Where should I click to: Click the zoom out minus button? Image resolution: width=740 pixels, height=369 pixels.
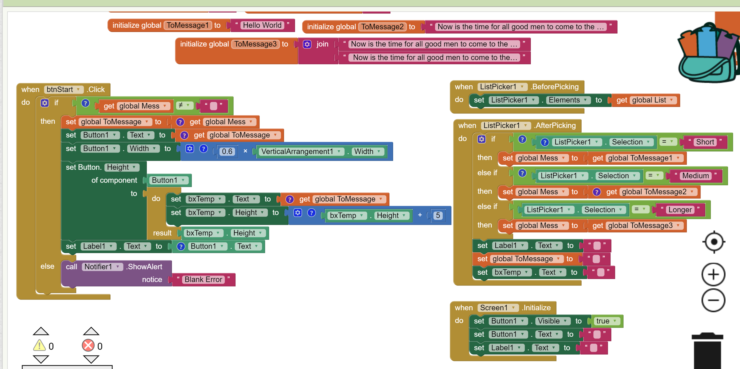tap(713, 300)
